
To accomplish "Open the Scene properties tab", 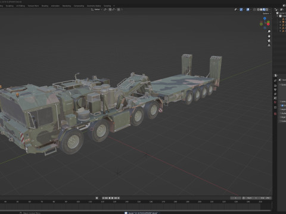I will pyautogui.click(x=275, y=98).
